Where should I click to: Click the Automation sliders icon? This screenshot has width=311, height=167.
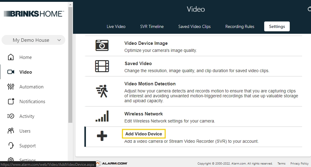point(11,87)
